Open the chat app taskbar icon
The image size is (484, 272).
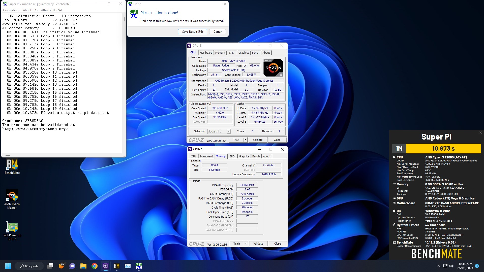[72, 266]
